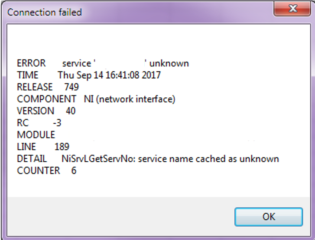Click the COUNTER label
315x240 pixels.
[x=39, y=171]
